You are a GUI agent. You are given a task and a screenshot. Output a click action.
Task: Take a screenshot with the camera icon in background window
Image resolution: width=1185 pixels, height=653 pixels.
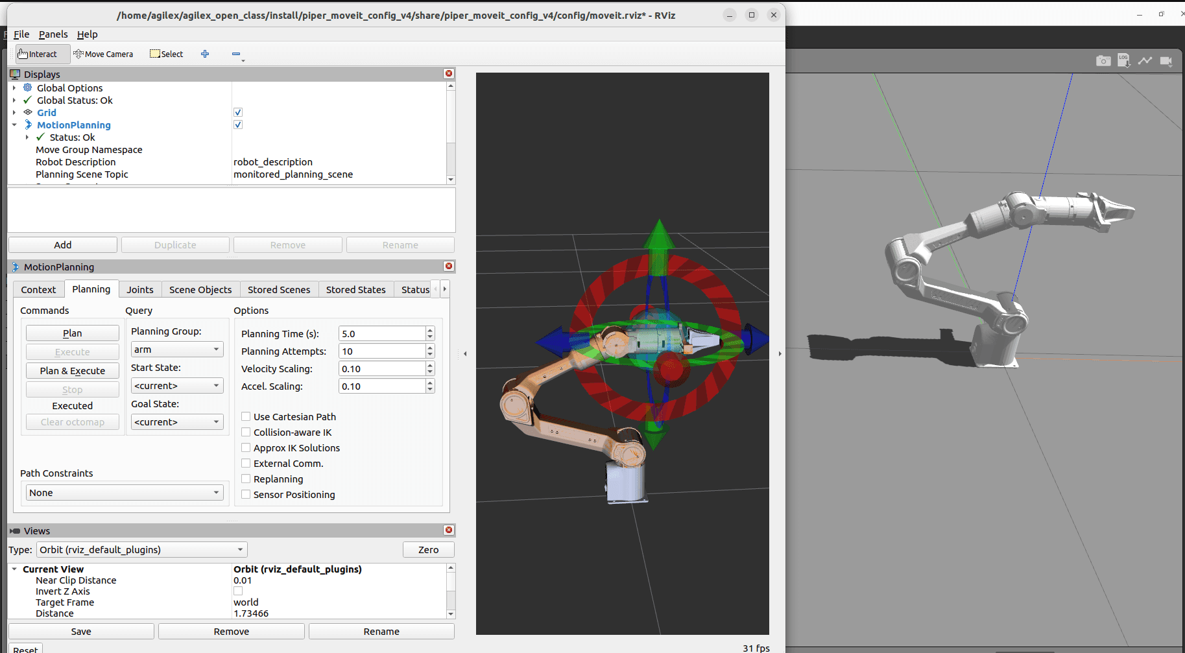click(1103, 61)
